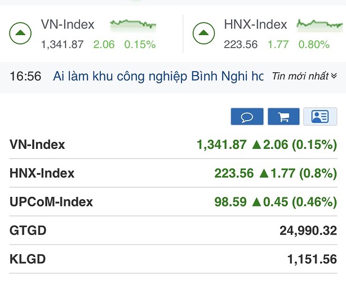
Task: Select the VN-Index row label in table
Action: (x=37, y=145)
